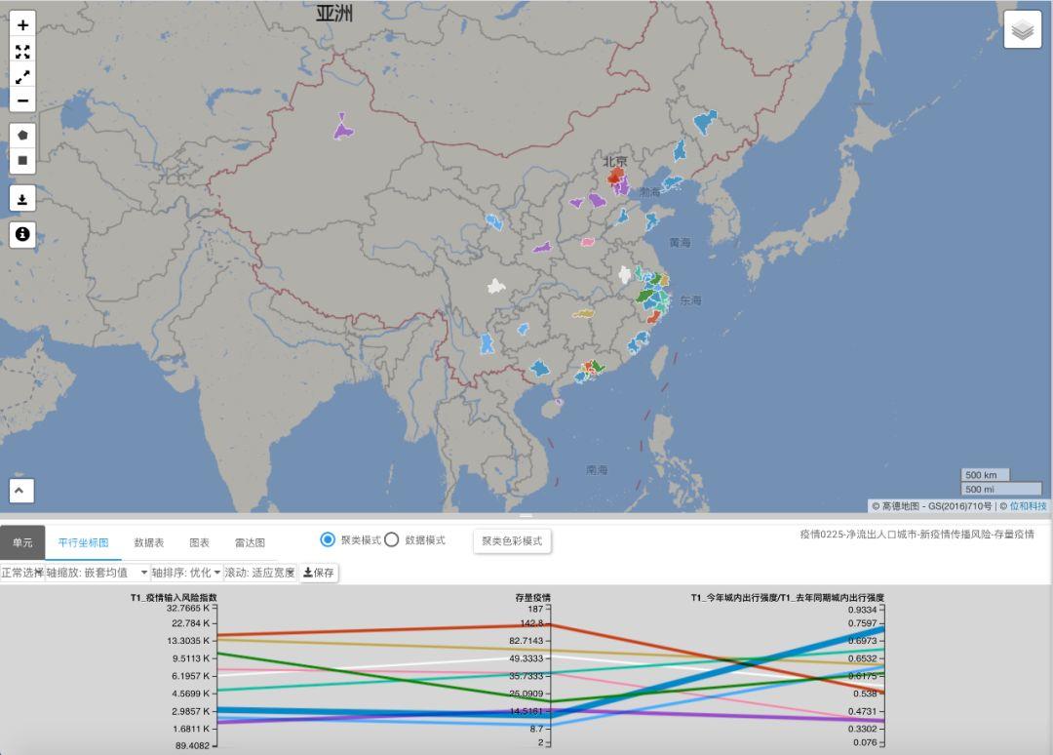Viewport: 1053px width, 755px height.
Task: Click the 0.076 tick on third axis
Action: (865, 742)
